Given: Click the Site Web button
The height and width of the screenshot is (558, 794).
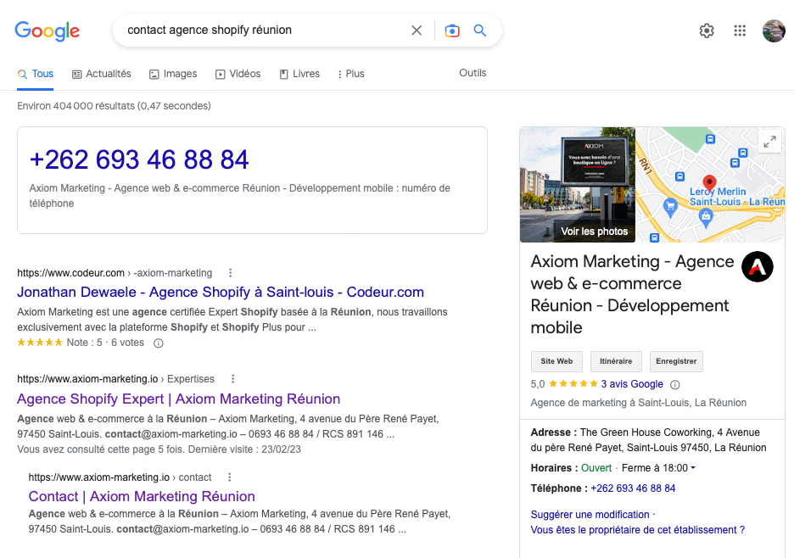Looking at the screenshot, I should [556, 361].
